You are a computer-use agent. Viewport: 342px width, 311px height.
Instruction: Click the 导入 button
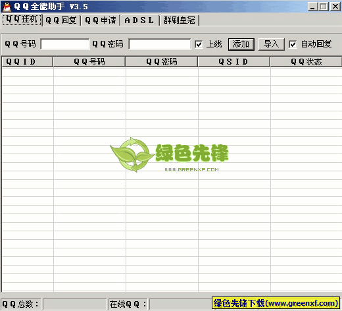pyautogui.click(x=272, y=44)
